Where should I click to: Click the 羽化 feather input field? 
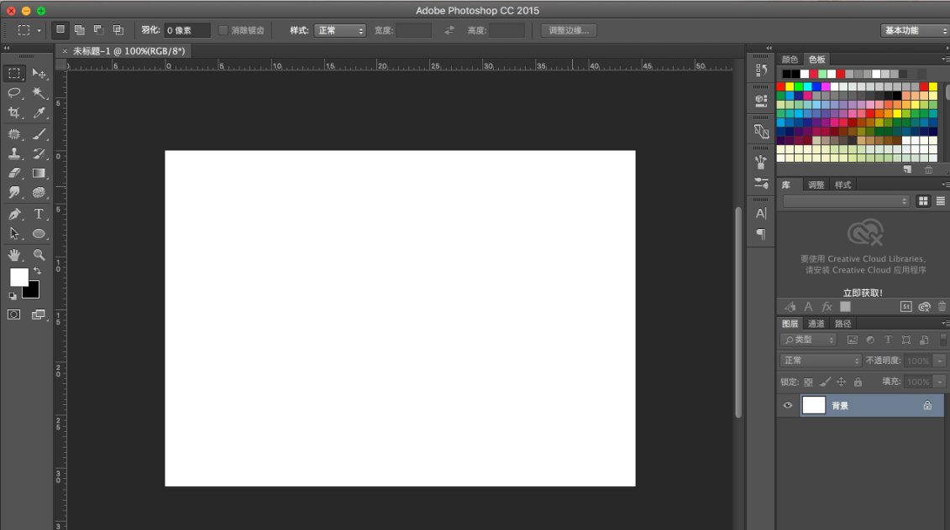pyautogui.click(x=186, y=30)
